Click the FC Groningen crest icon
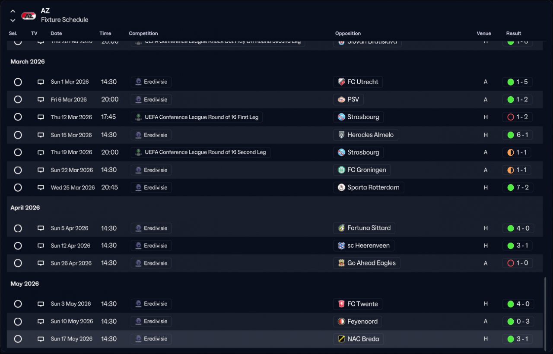 click(341, 170)
